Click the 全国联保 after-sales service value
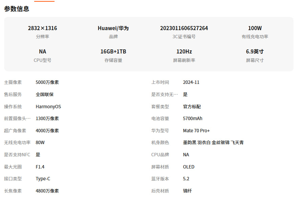This screenshot has height=205, width=298. click(45, 94)
